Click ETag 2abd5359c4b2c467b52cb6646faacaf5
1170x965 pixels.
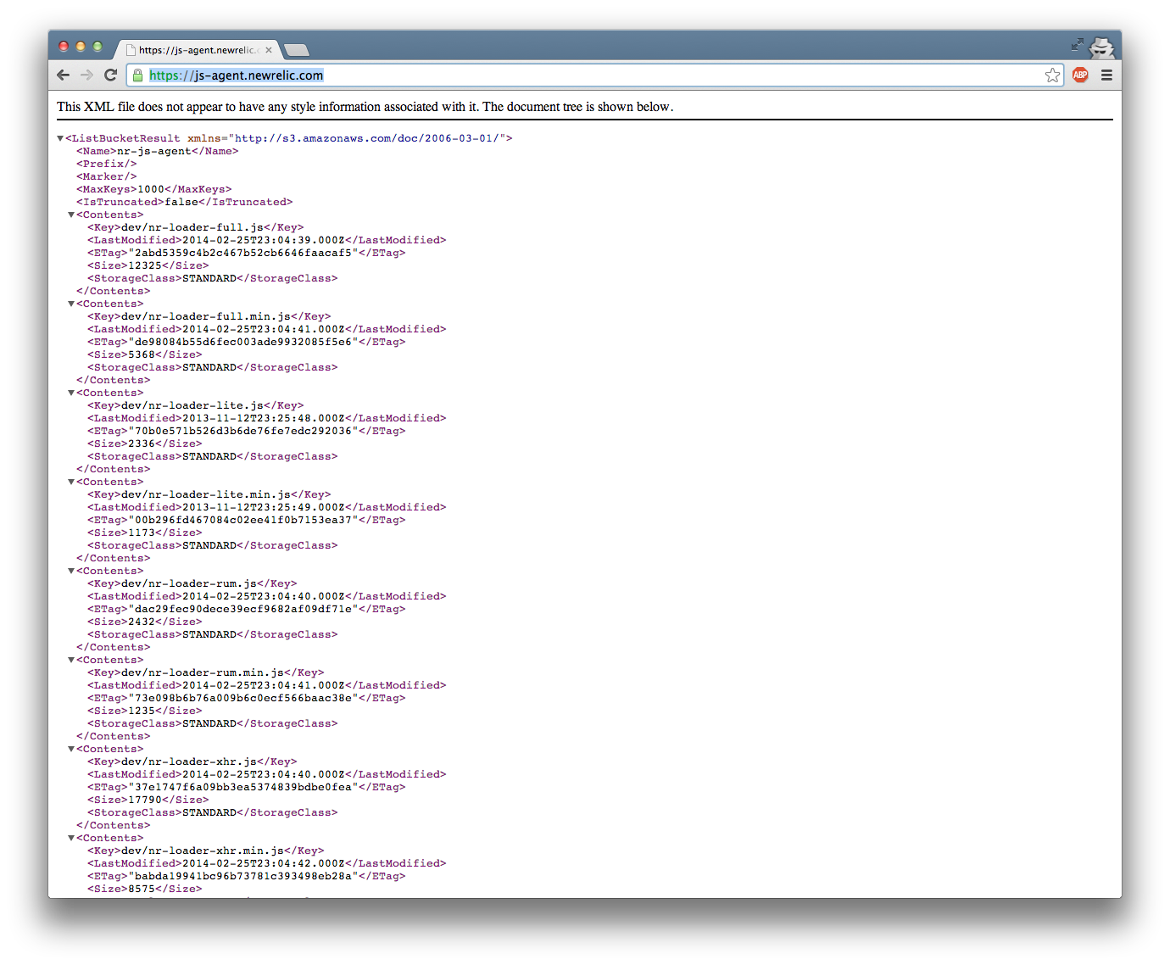[x=243, y=253]
